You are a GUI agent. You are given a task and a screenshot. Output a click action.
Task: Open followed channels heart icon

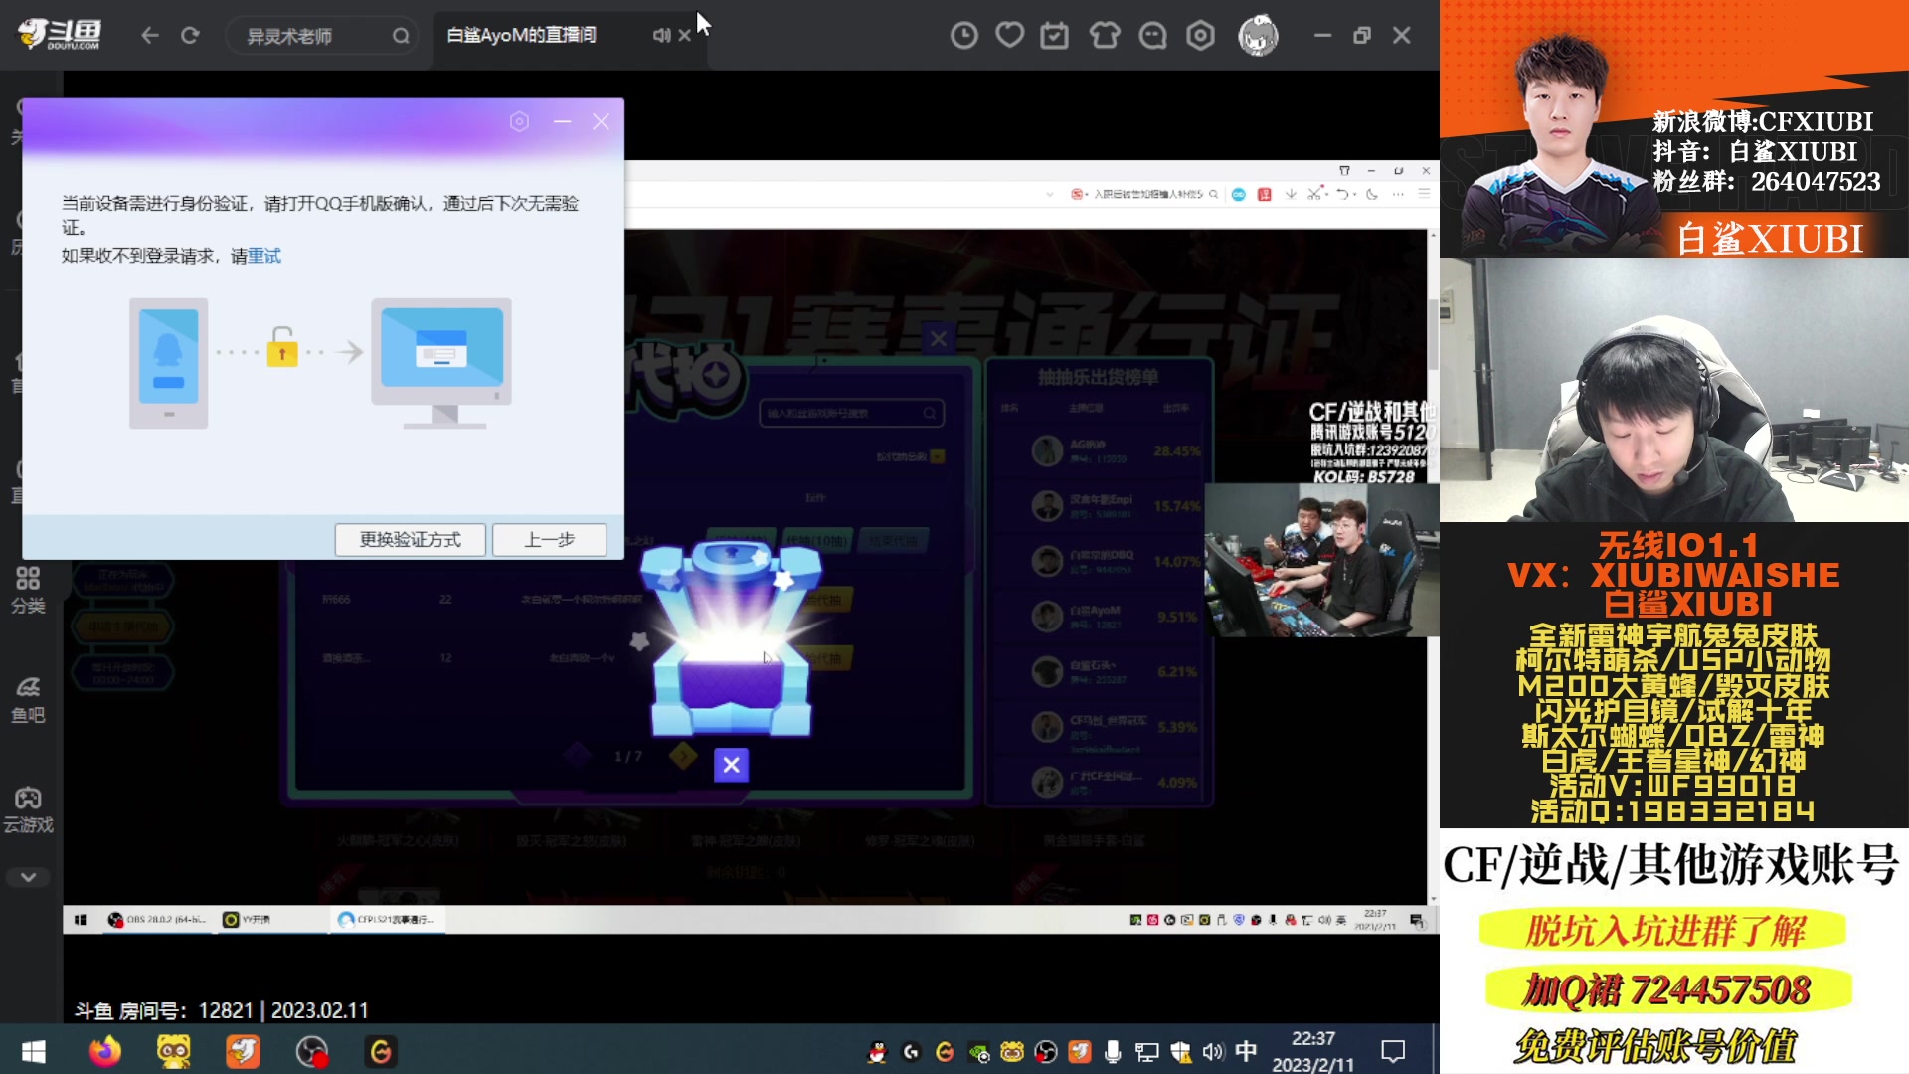click(1010, 36)
